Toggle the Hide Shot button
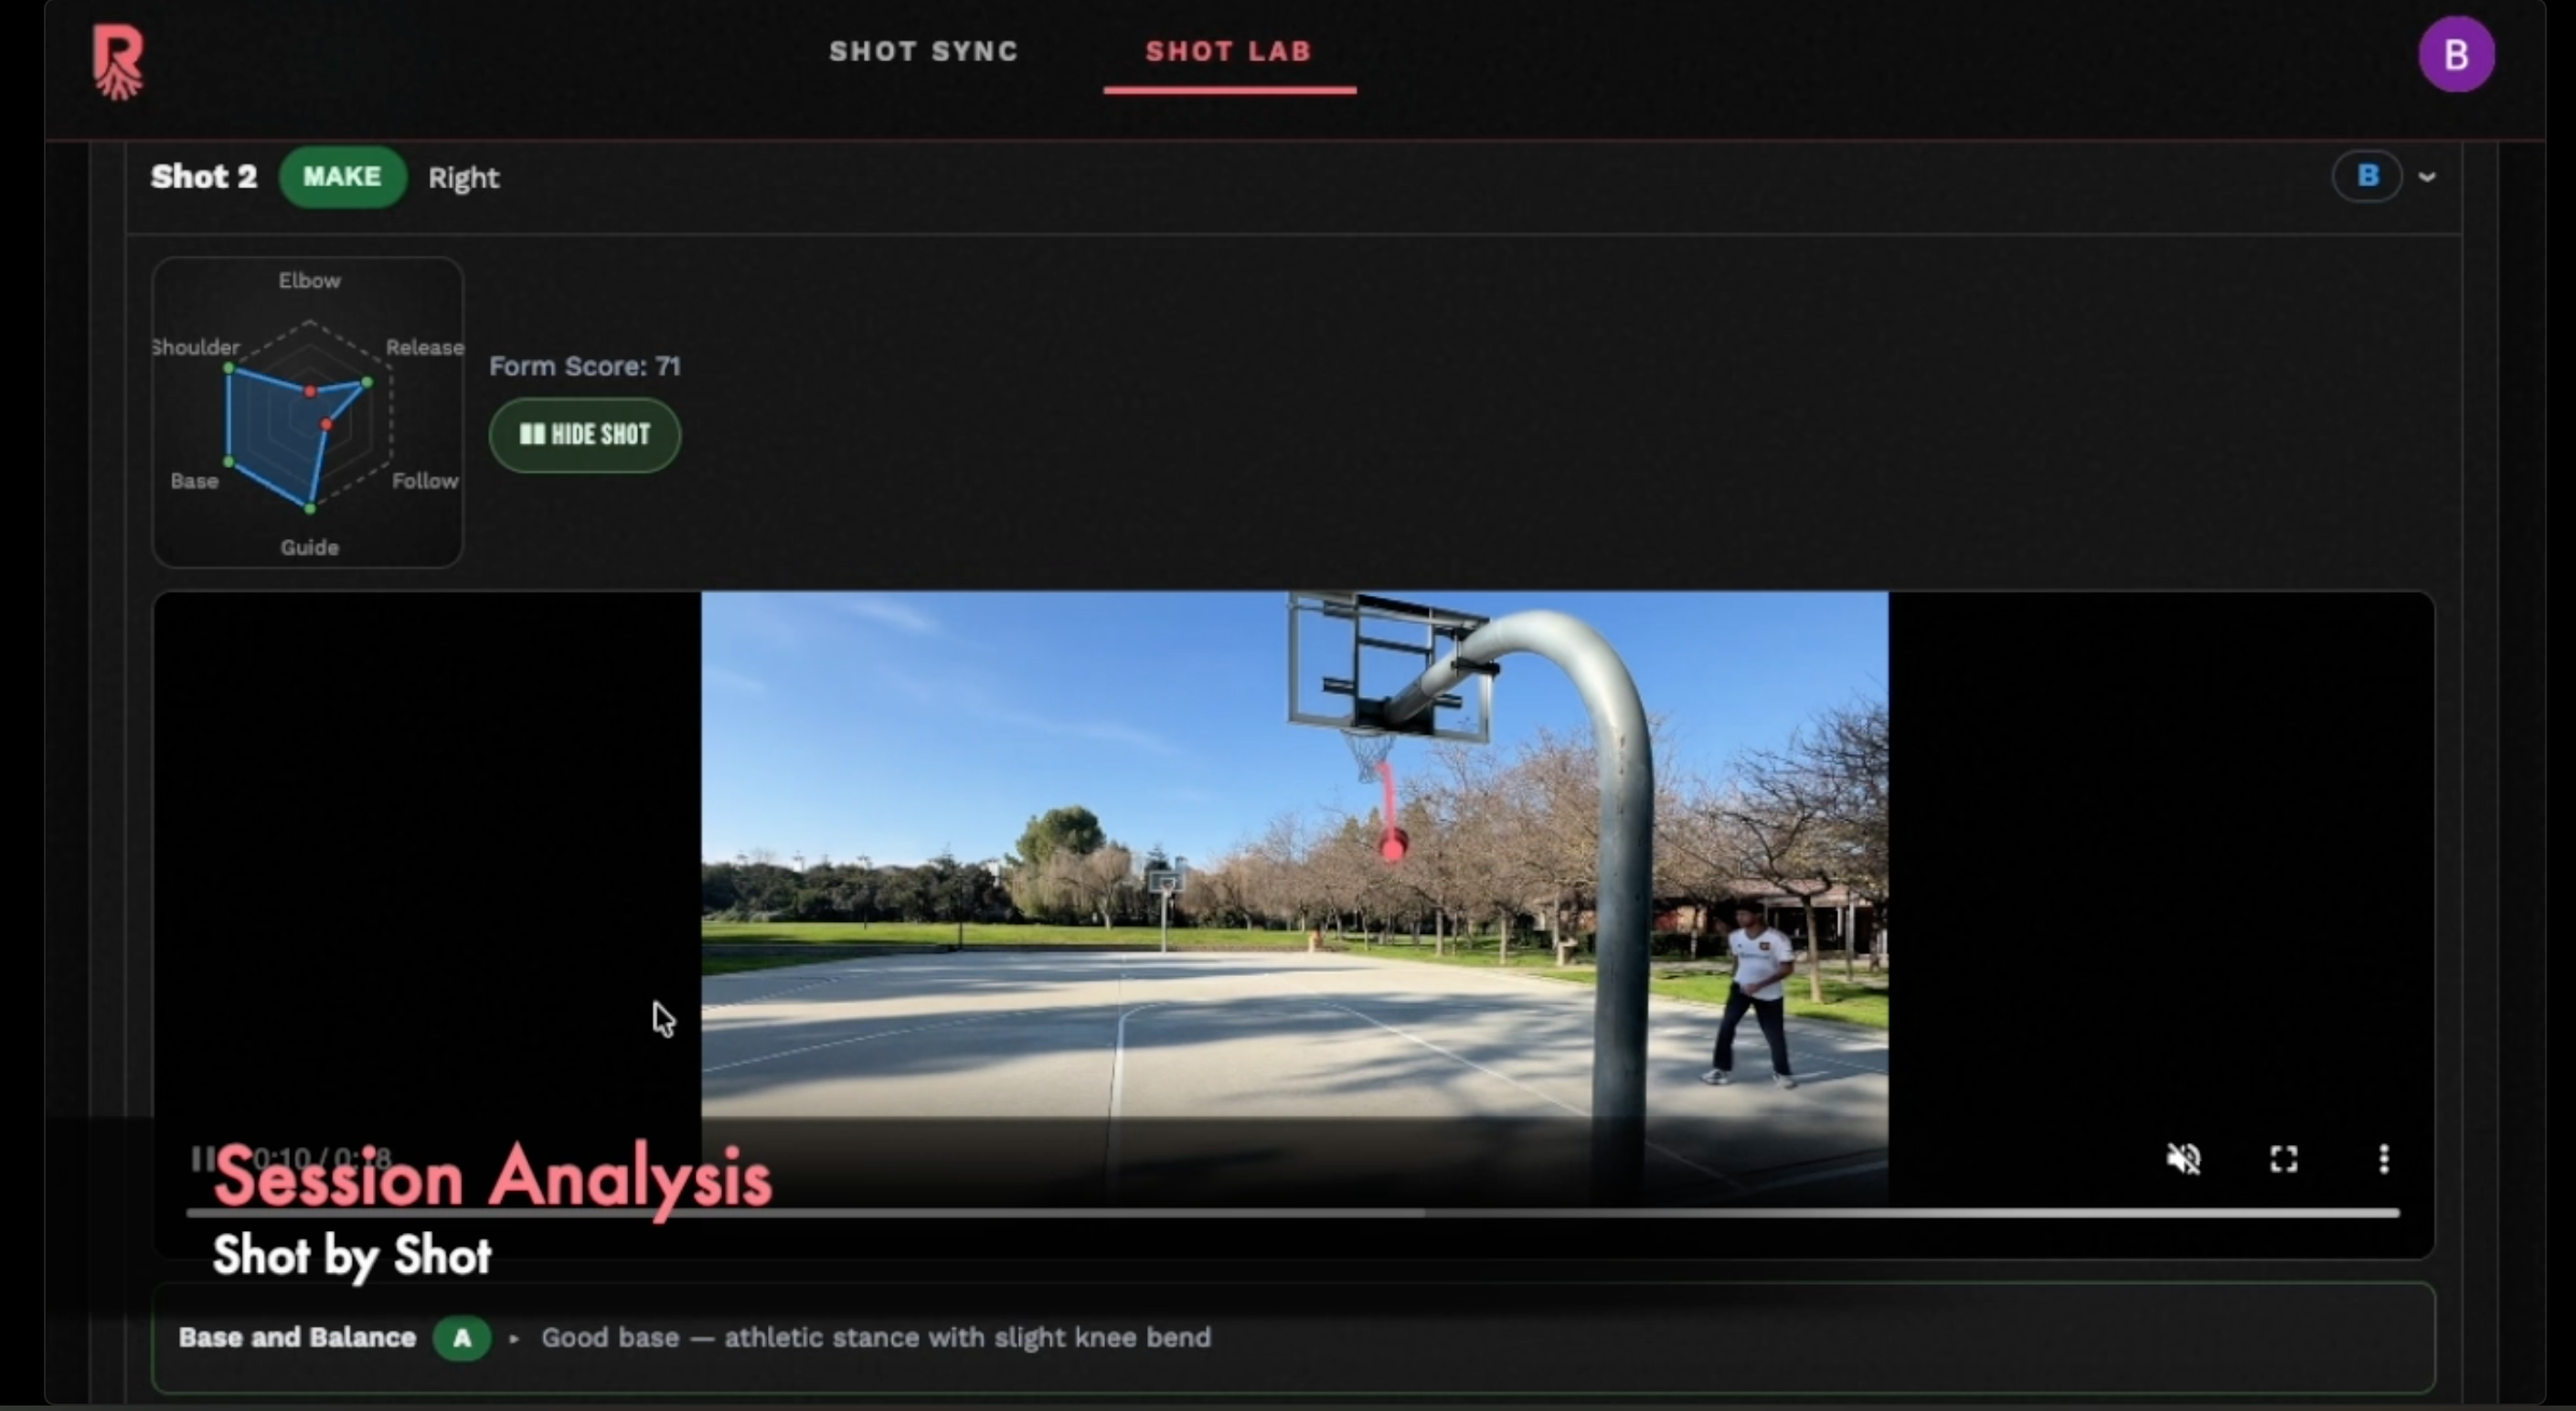The height and width of the screenshot is (1411, 2576). pos(584,435)
